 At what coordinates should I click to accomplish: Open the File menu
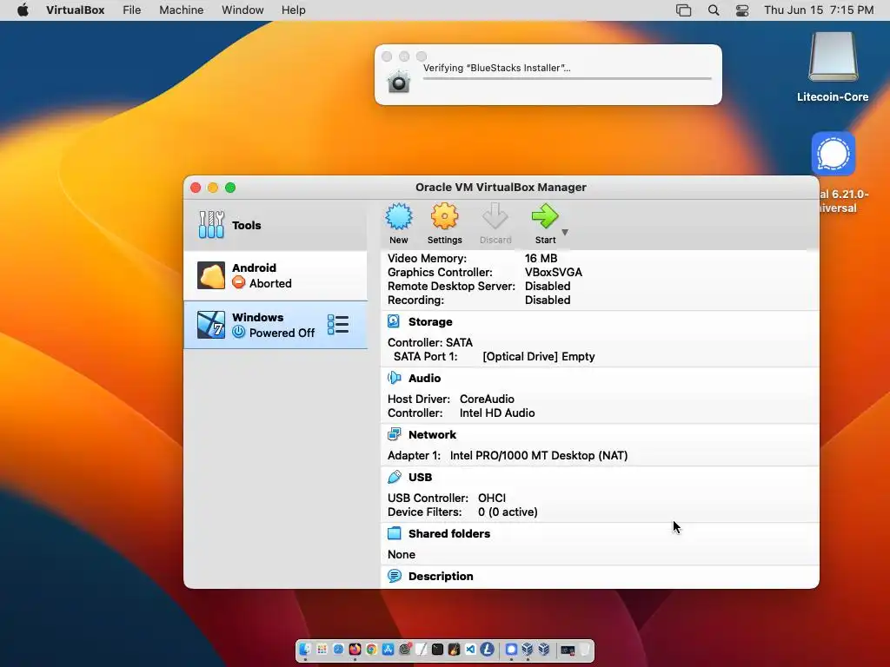pos(132,10)
